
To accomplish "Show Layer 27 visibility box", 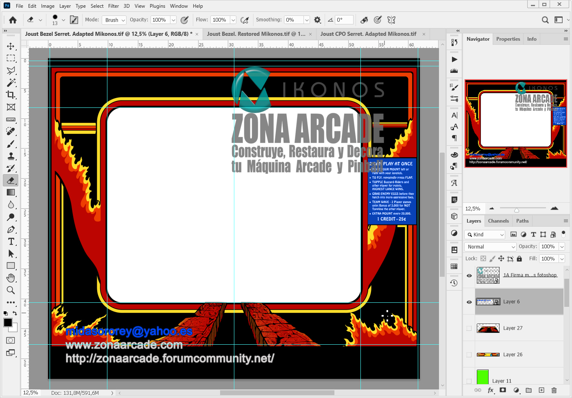I will coord(469,328).
